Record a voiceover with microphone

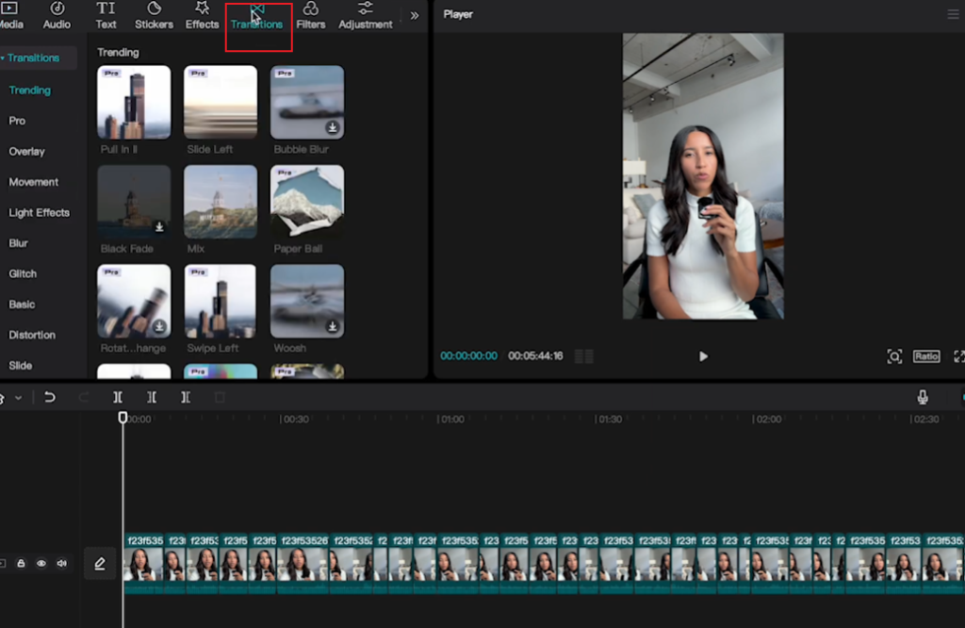click(923, 398)
